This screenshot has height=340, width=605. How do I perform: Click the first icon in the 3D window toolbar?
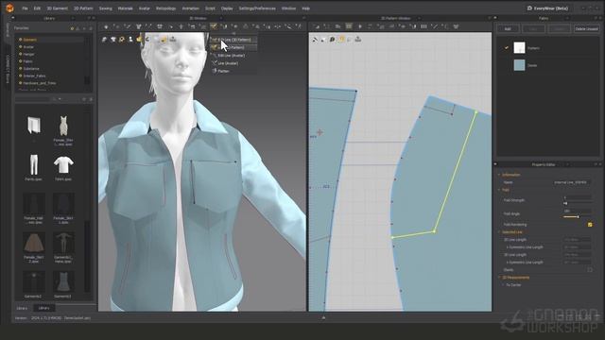(106, 26)
